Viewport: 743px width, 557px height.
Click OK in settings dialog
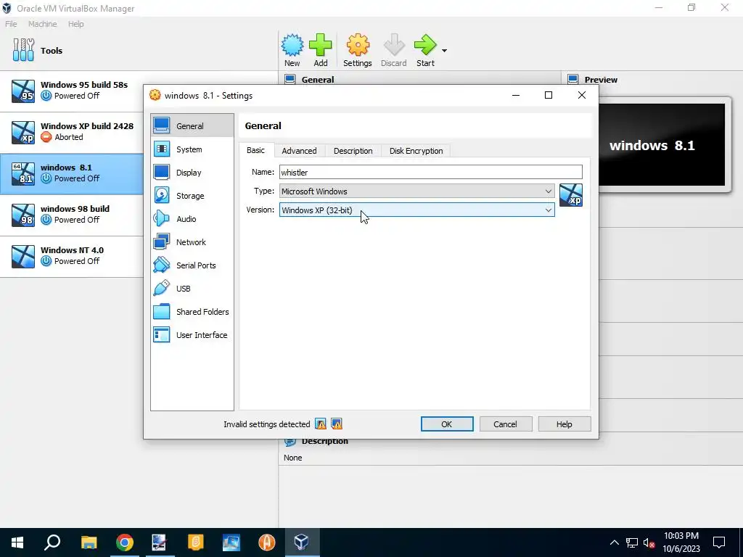pos(447,424)
